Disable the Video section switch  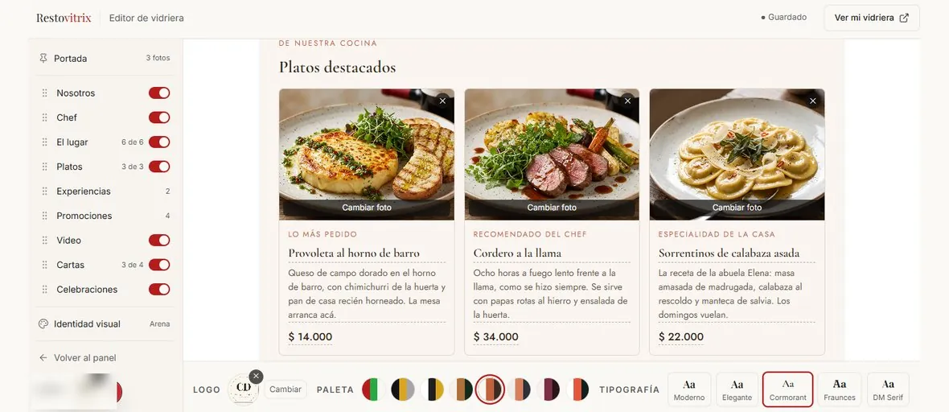pyautogui.click(x=159, y=241)
